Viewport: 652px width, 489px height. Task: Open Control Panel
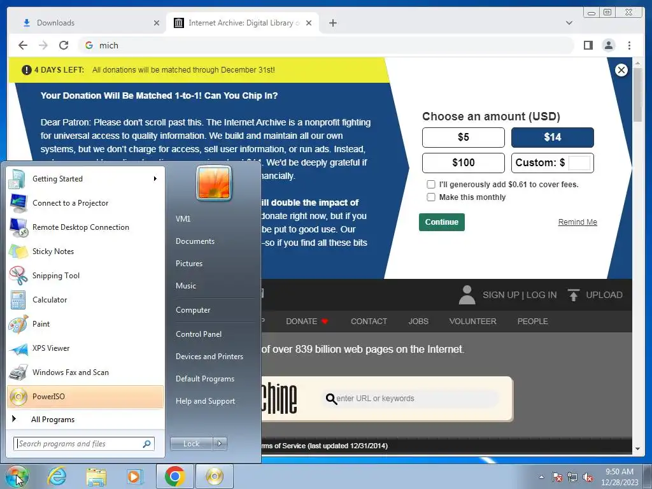coord(199,334)
